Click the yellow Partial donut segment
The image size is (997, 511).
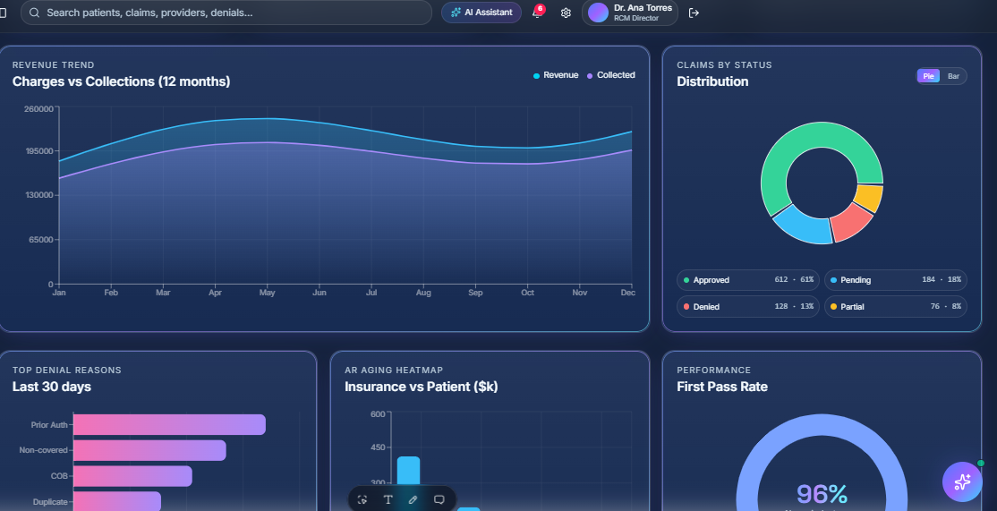click(x=869, y=196)
